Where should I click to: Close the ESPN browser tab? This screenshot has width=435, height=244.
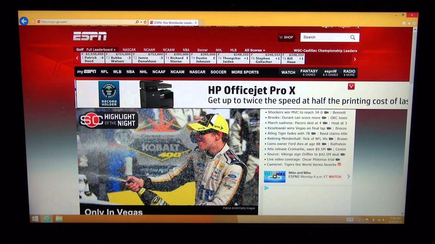[196, 22]
